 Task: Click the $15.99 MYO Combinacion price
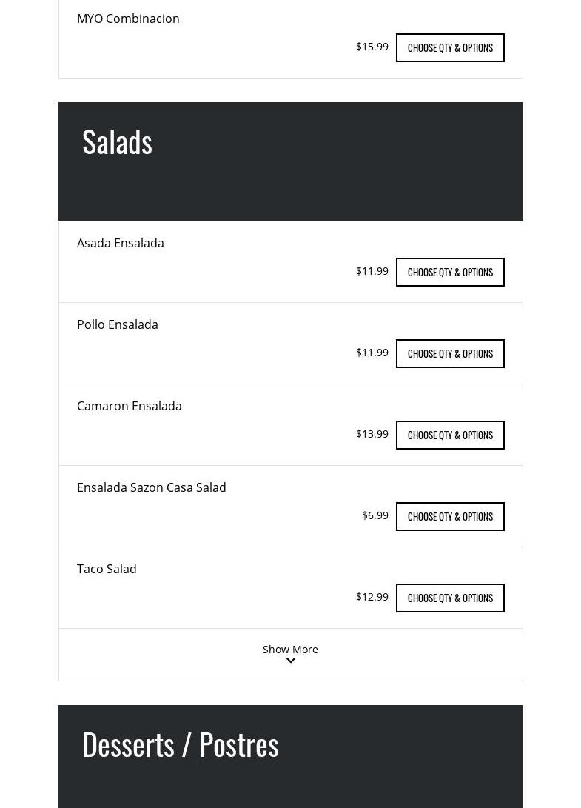(x=372, y=47)
